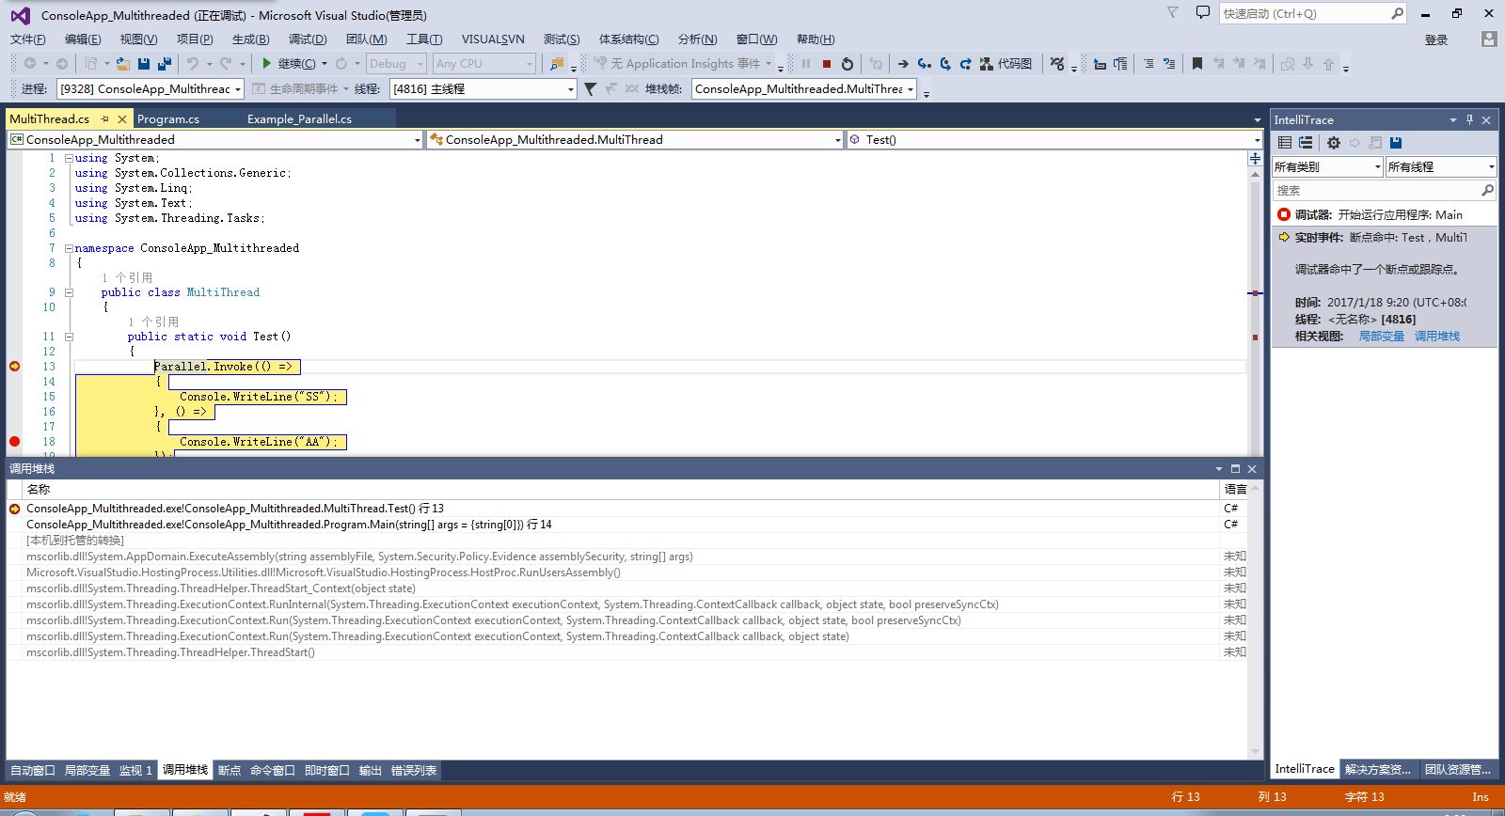
Task: Switch to 局部变量 tab at bottom
Action: tap(87, 770)
